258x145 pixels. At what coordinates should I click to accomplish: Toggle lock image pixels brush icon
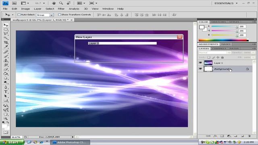click(213, 57)
